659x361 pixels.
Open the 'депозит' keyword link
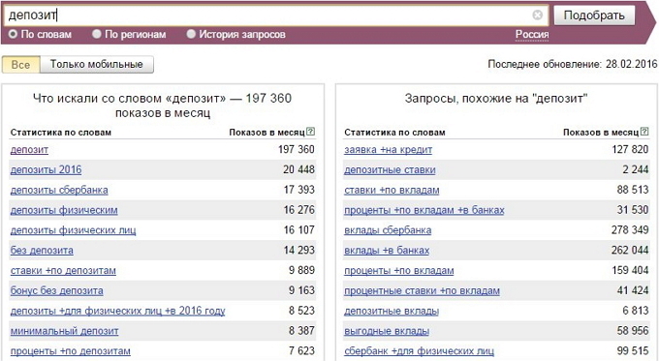pyautogui.click(x=29, y=150)
